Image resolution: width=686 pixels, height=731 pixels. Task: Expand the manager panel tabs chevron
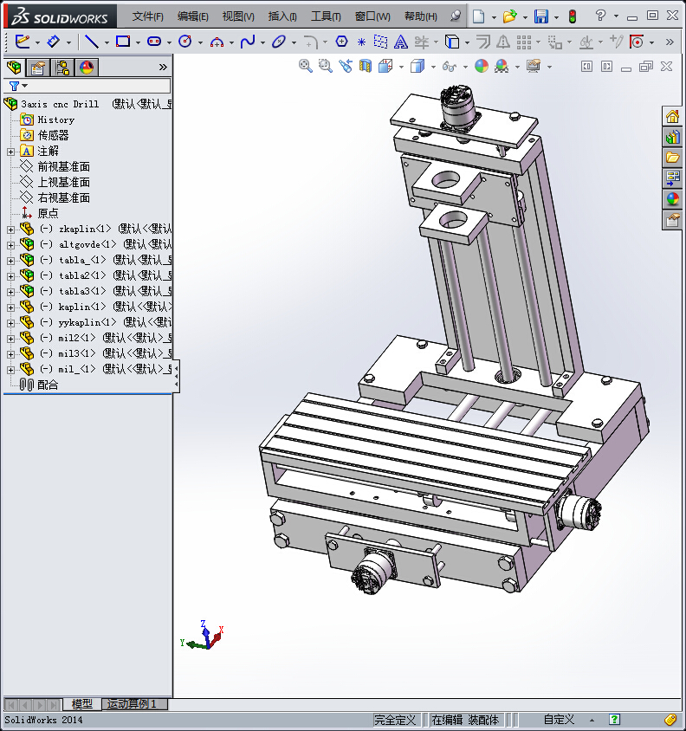(163, 68)
